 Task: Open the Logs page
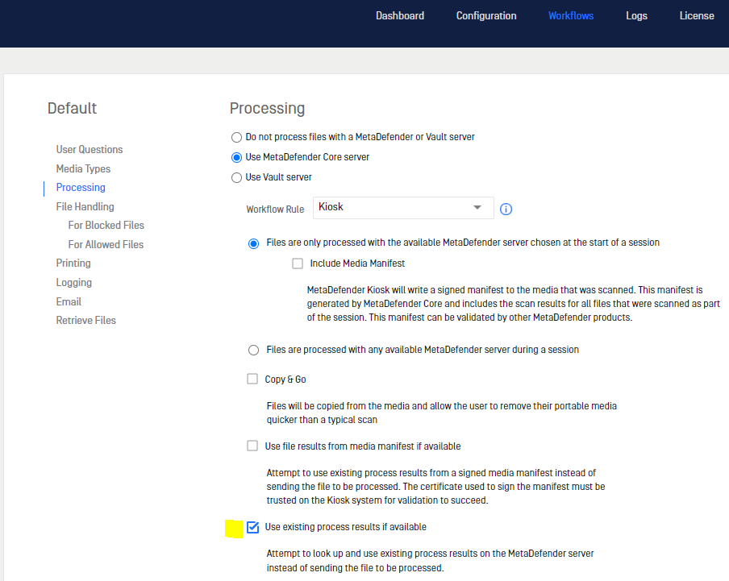click(636, 16)
